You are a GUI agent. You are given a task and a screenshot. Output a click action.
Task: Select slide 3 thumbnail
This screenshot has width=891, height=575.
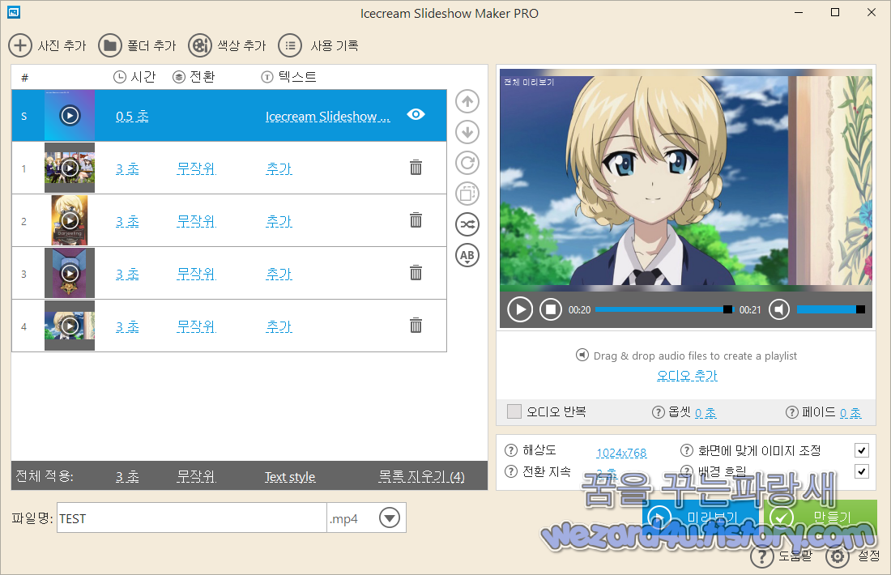point(70,273)
